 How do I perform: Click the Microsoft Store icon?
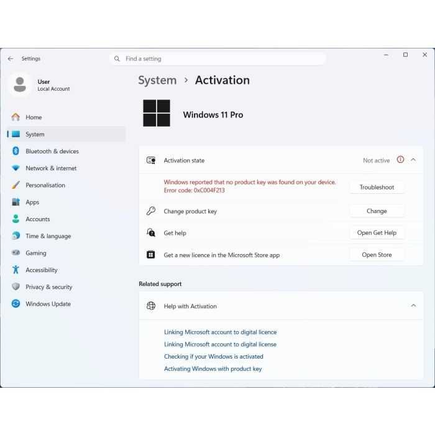tap(150, 255)
